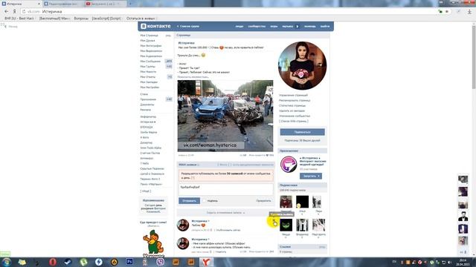476x267 pixels.
Task: Open the Вопросы bookmark
Action: 81,19
